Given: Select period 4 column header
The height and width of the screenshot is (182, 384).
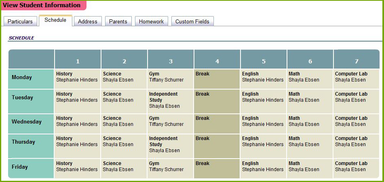Looking at the screenshot, I should 217,61.
